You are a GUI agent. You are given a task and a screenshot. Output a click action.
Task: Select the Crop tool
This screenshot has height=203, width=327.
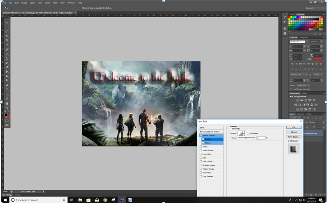pos(7,40)
